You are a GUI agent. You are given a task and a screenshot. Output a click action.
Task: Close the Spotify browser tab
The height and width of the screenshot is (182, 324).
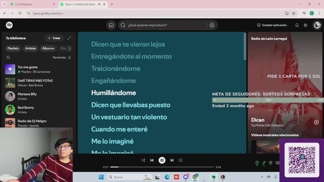(x=104, y=4)
